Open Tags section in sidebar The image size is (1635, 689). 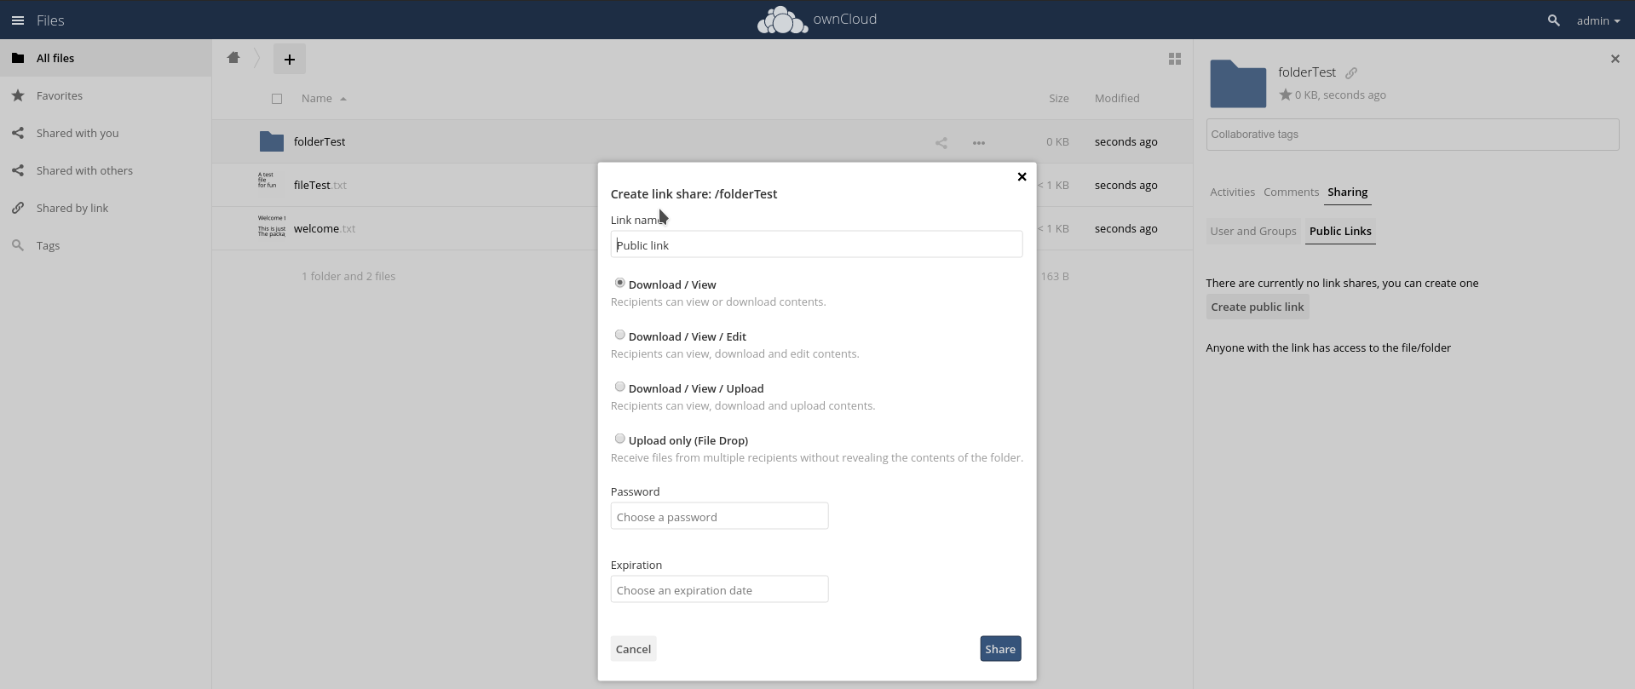pos(106,245)
